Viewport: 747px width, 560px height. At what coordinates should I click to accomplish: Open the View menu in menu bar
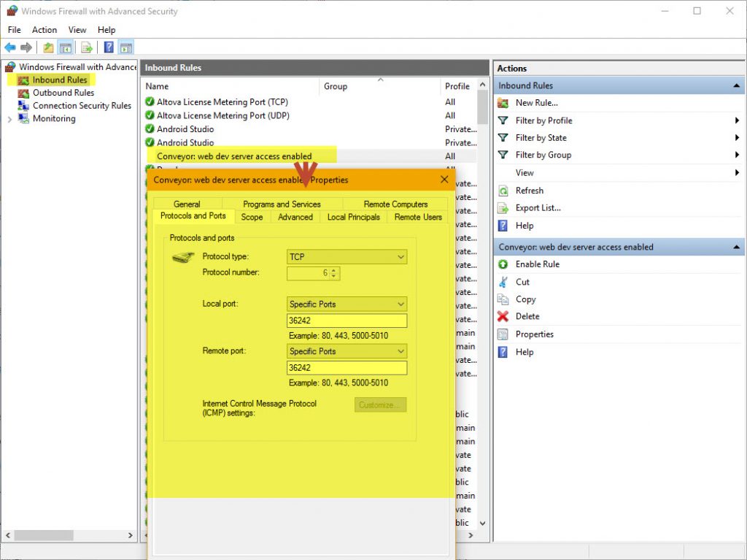77,30
